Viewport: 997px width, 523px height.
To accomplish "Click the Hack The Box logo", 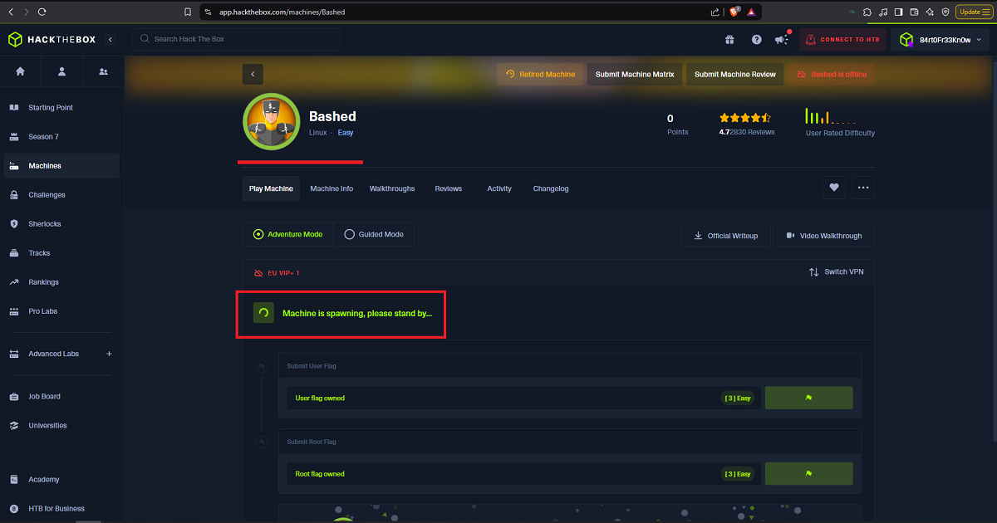I will (x=52, y=39).
